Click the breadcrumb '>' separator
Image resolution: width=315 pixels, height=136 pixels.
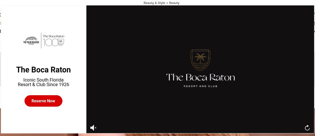(x=167, y=3)
